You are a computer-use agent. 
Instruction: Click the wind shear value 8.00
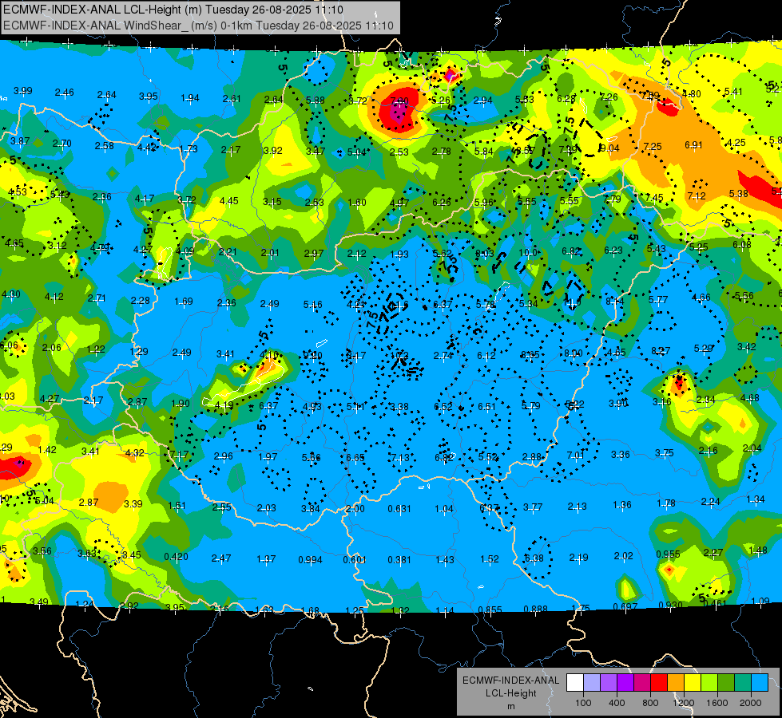pos(574,353)
